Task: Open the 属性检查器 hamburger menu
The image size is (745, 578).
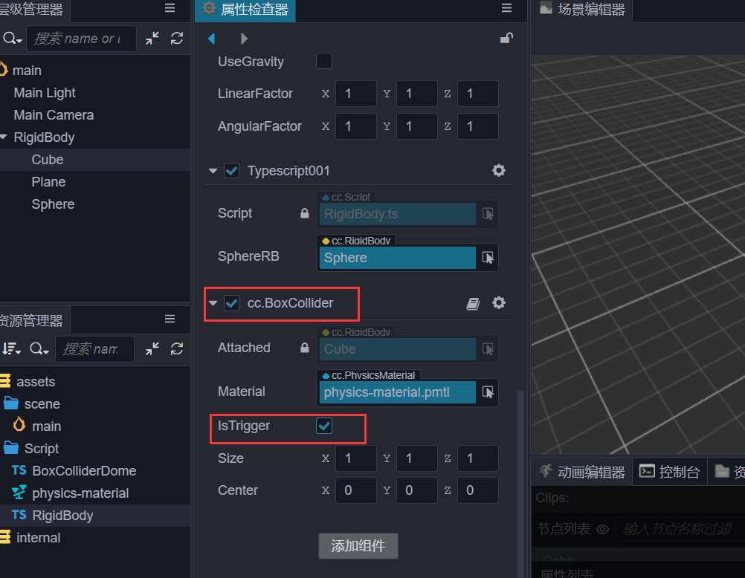Action: point(506,7)
